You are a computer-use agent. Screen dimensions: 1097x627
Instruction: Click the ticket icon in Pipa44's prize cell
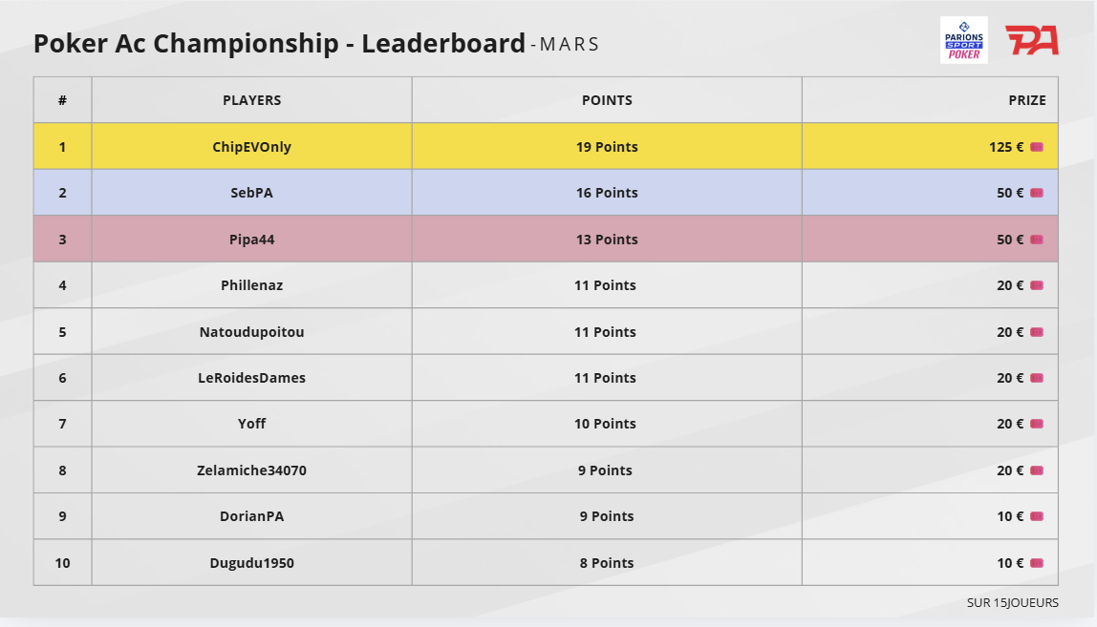point(1037,240)
